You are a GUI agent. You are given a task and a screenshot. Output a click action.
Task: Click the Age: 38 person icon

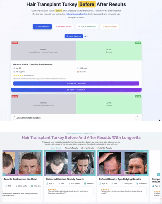[x=100, y=183]
